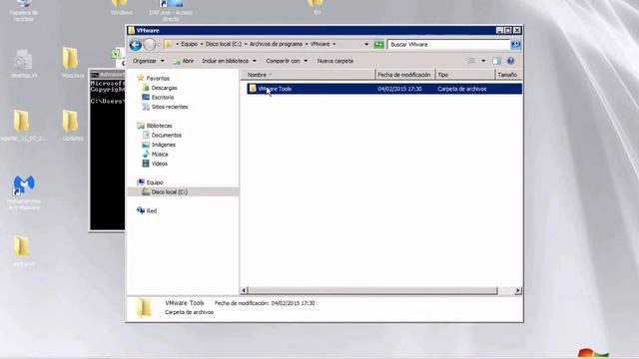The image size is (639, 359).
Task: Click the VMware Tools folder icon in list
Action: pyautogui.click(x=253, y=89)
